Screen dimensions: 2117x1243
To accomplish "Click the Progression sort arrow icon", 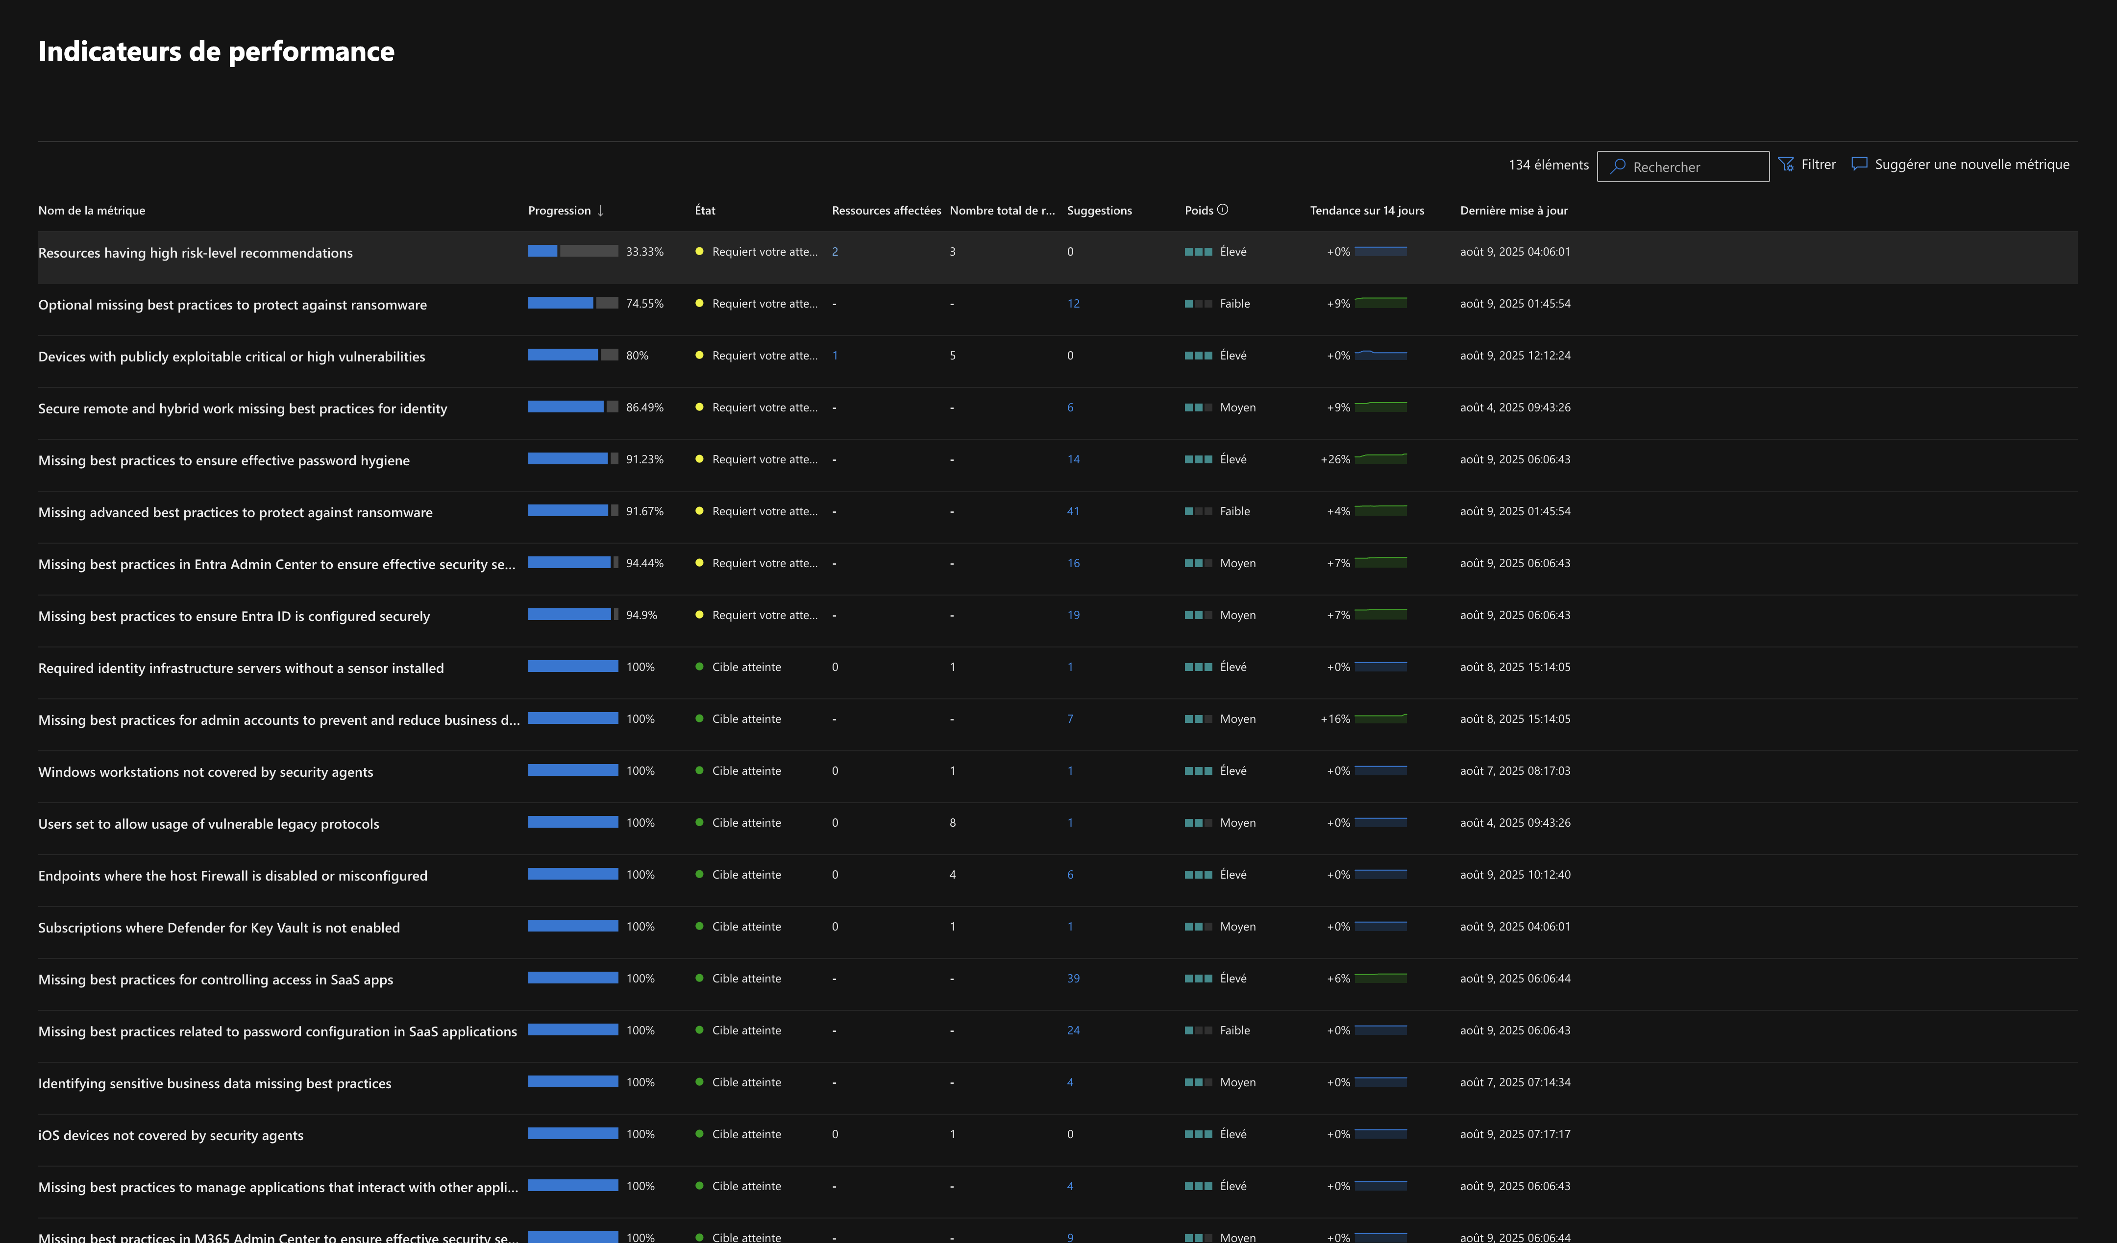I will coord(601,211).
